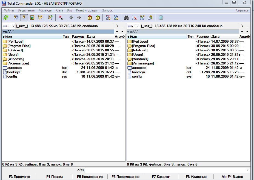The image size is (254, 180).
Task: Open file search via binoculars icon
Action: (x=126, y=17)
